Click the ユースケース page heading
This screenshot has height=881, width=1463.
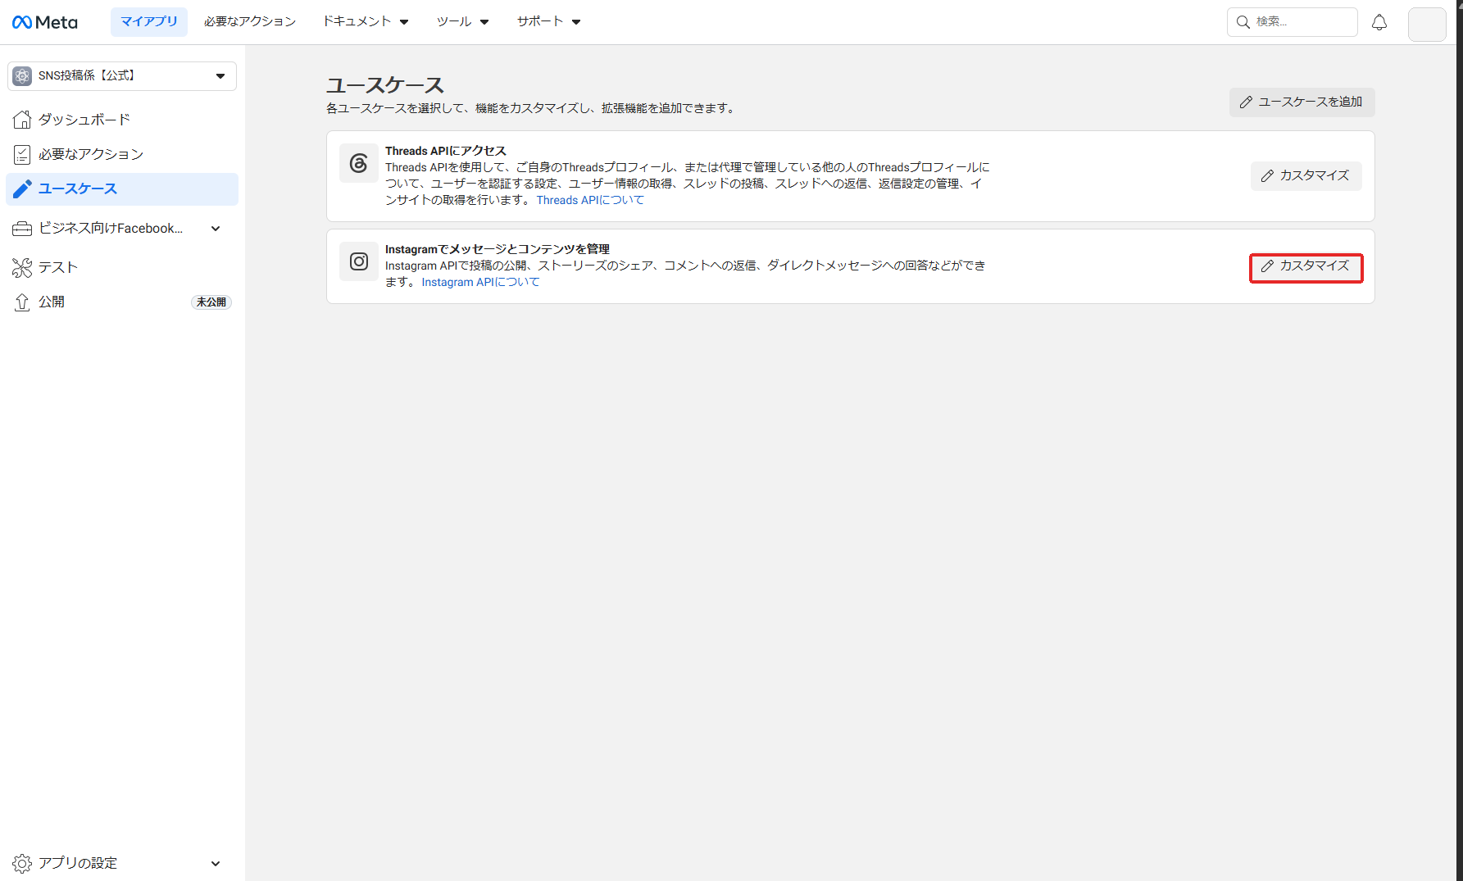(385, 85)
